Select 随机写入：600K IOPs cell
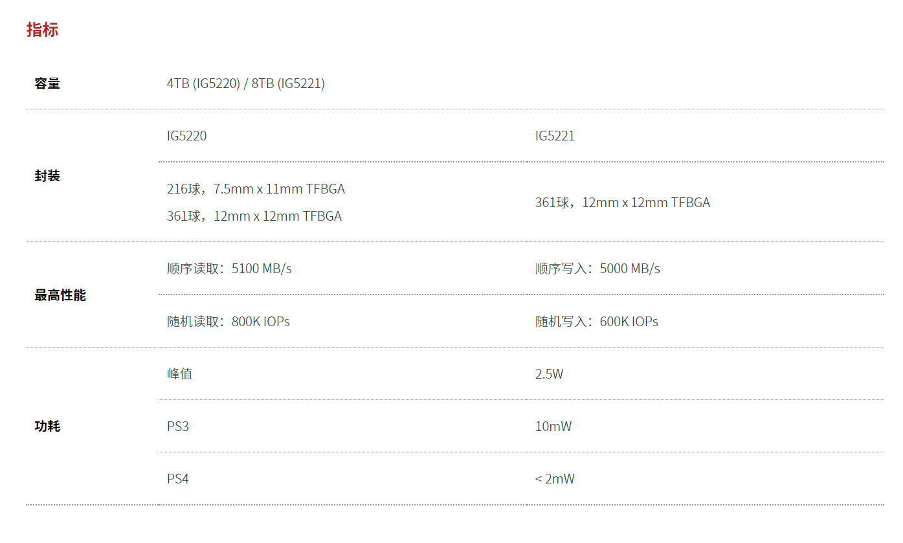 [x=596, y=322]
